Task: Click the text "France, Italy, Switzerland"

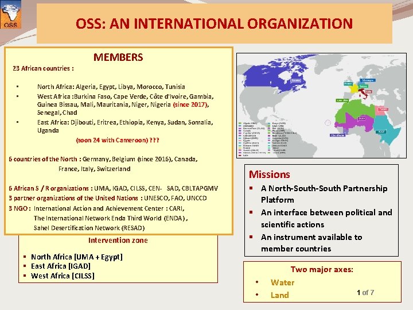Action: pyautogui.click(x=94, y=169)
